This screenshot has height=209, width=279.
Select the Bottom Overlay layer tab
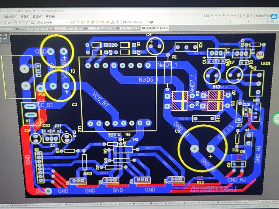click(x=108, y=204)
